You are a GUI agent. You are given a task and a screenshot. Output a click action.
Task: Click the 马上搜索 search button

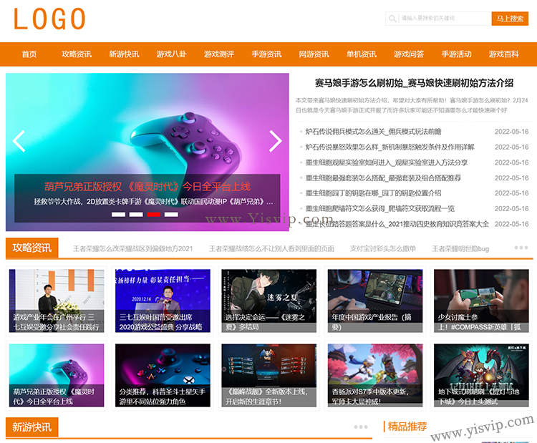(510, 19)
